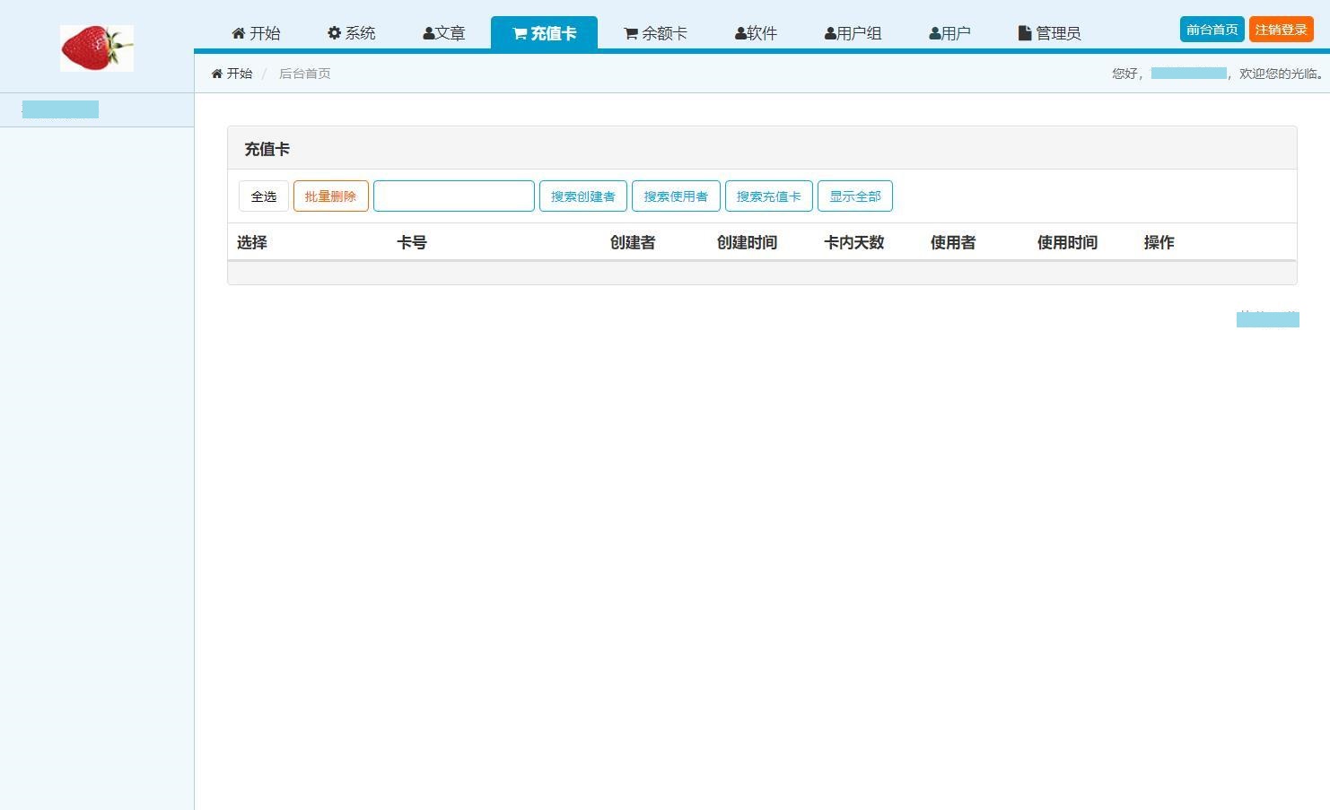Focus the search text input field
This screenshot has width=1330, height=810.
point(453,196)
